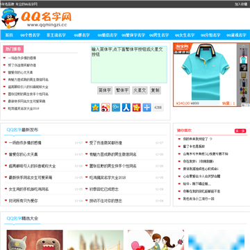Click the 复制 copy button
The height and width of the screenshot is (250, 250).
click(x=156, y=90)
